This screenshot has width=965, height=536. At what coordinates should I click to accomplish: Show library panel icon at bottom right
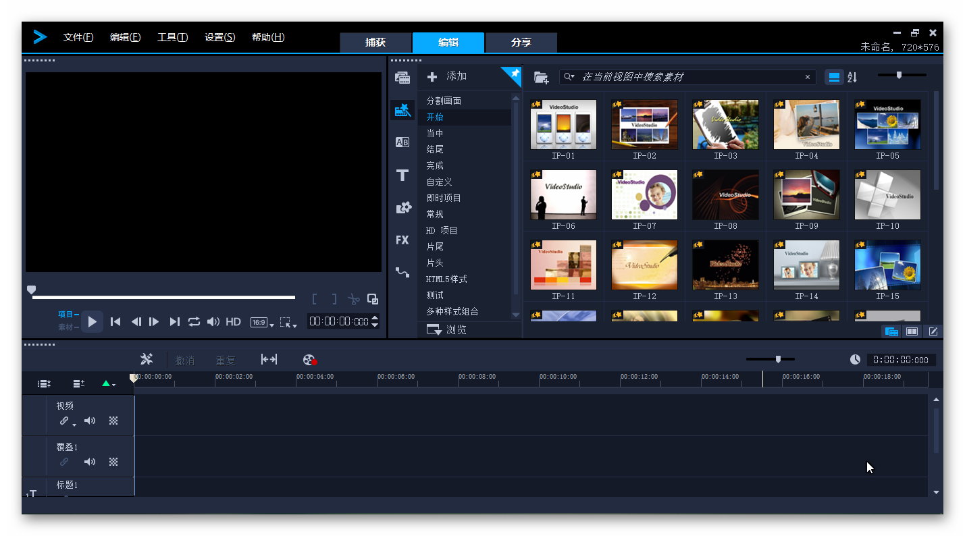click(x=891, y=331)
